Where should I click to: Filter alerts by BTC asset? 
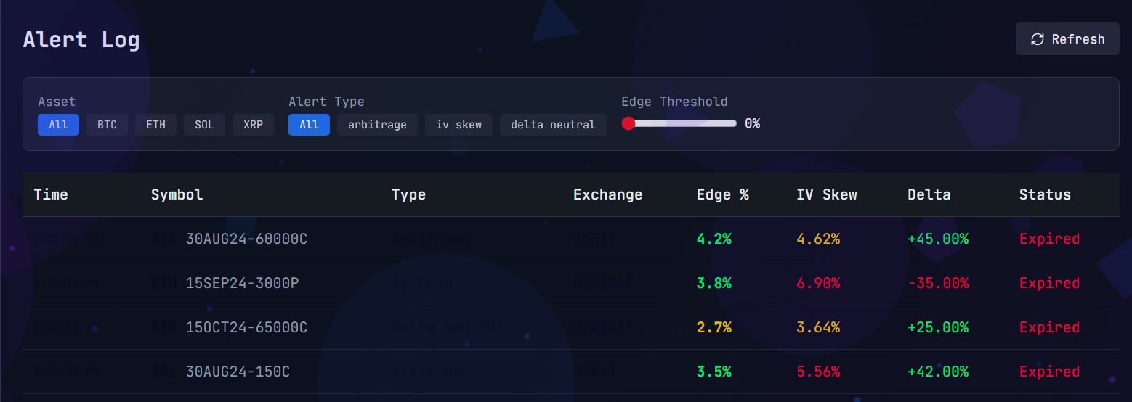click(x=107, y=125)
